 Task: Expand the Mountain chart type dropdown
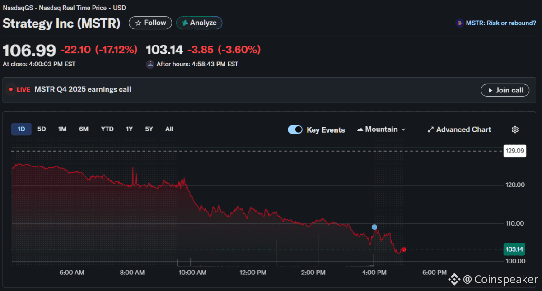pyautogui.click(x=381, y=129)
